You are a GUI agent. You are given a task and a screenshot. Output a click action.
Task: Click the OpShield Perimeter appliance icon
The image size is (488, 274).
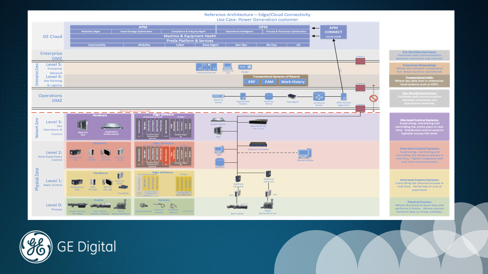(258, 144)
